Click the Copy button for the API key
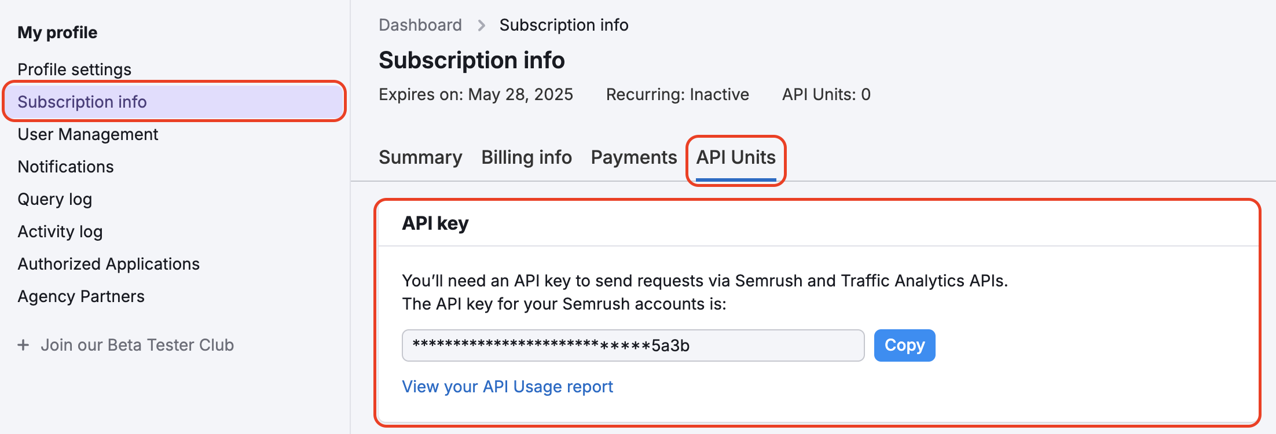The width and height of the screenshot is (1276, 434). [904, 345]
